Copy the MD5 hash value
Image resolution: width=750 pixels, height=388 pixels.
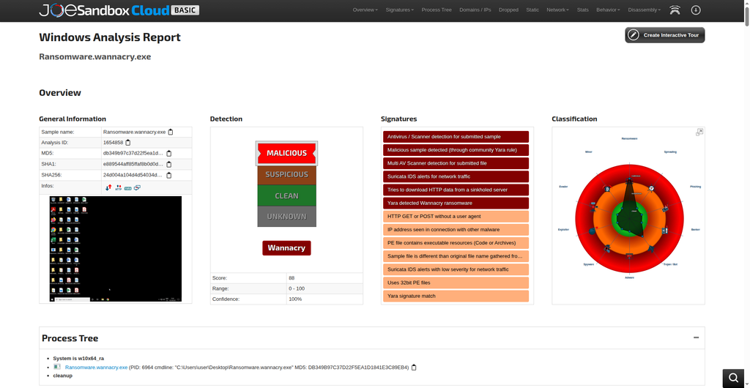tap(169, 154)
